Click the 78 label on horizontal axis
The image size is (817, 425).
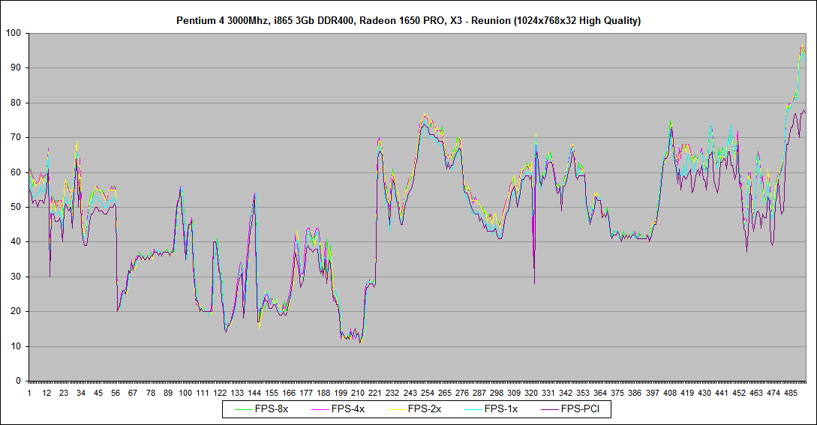tap(151, 394)
